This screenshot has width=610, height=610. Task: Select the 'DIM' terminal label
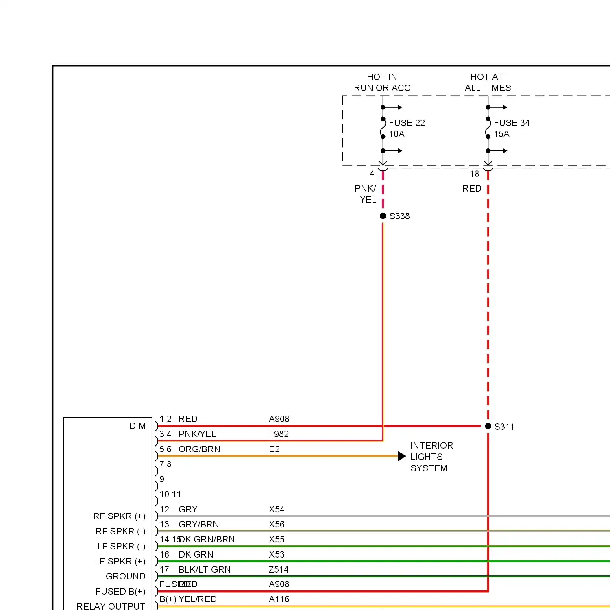tap(137, 426)
